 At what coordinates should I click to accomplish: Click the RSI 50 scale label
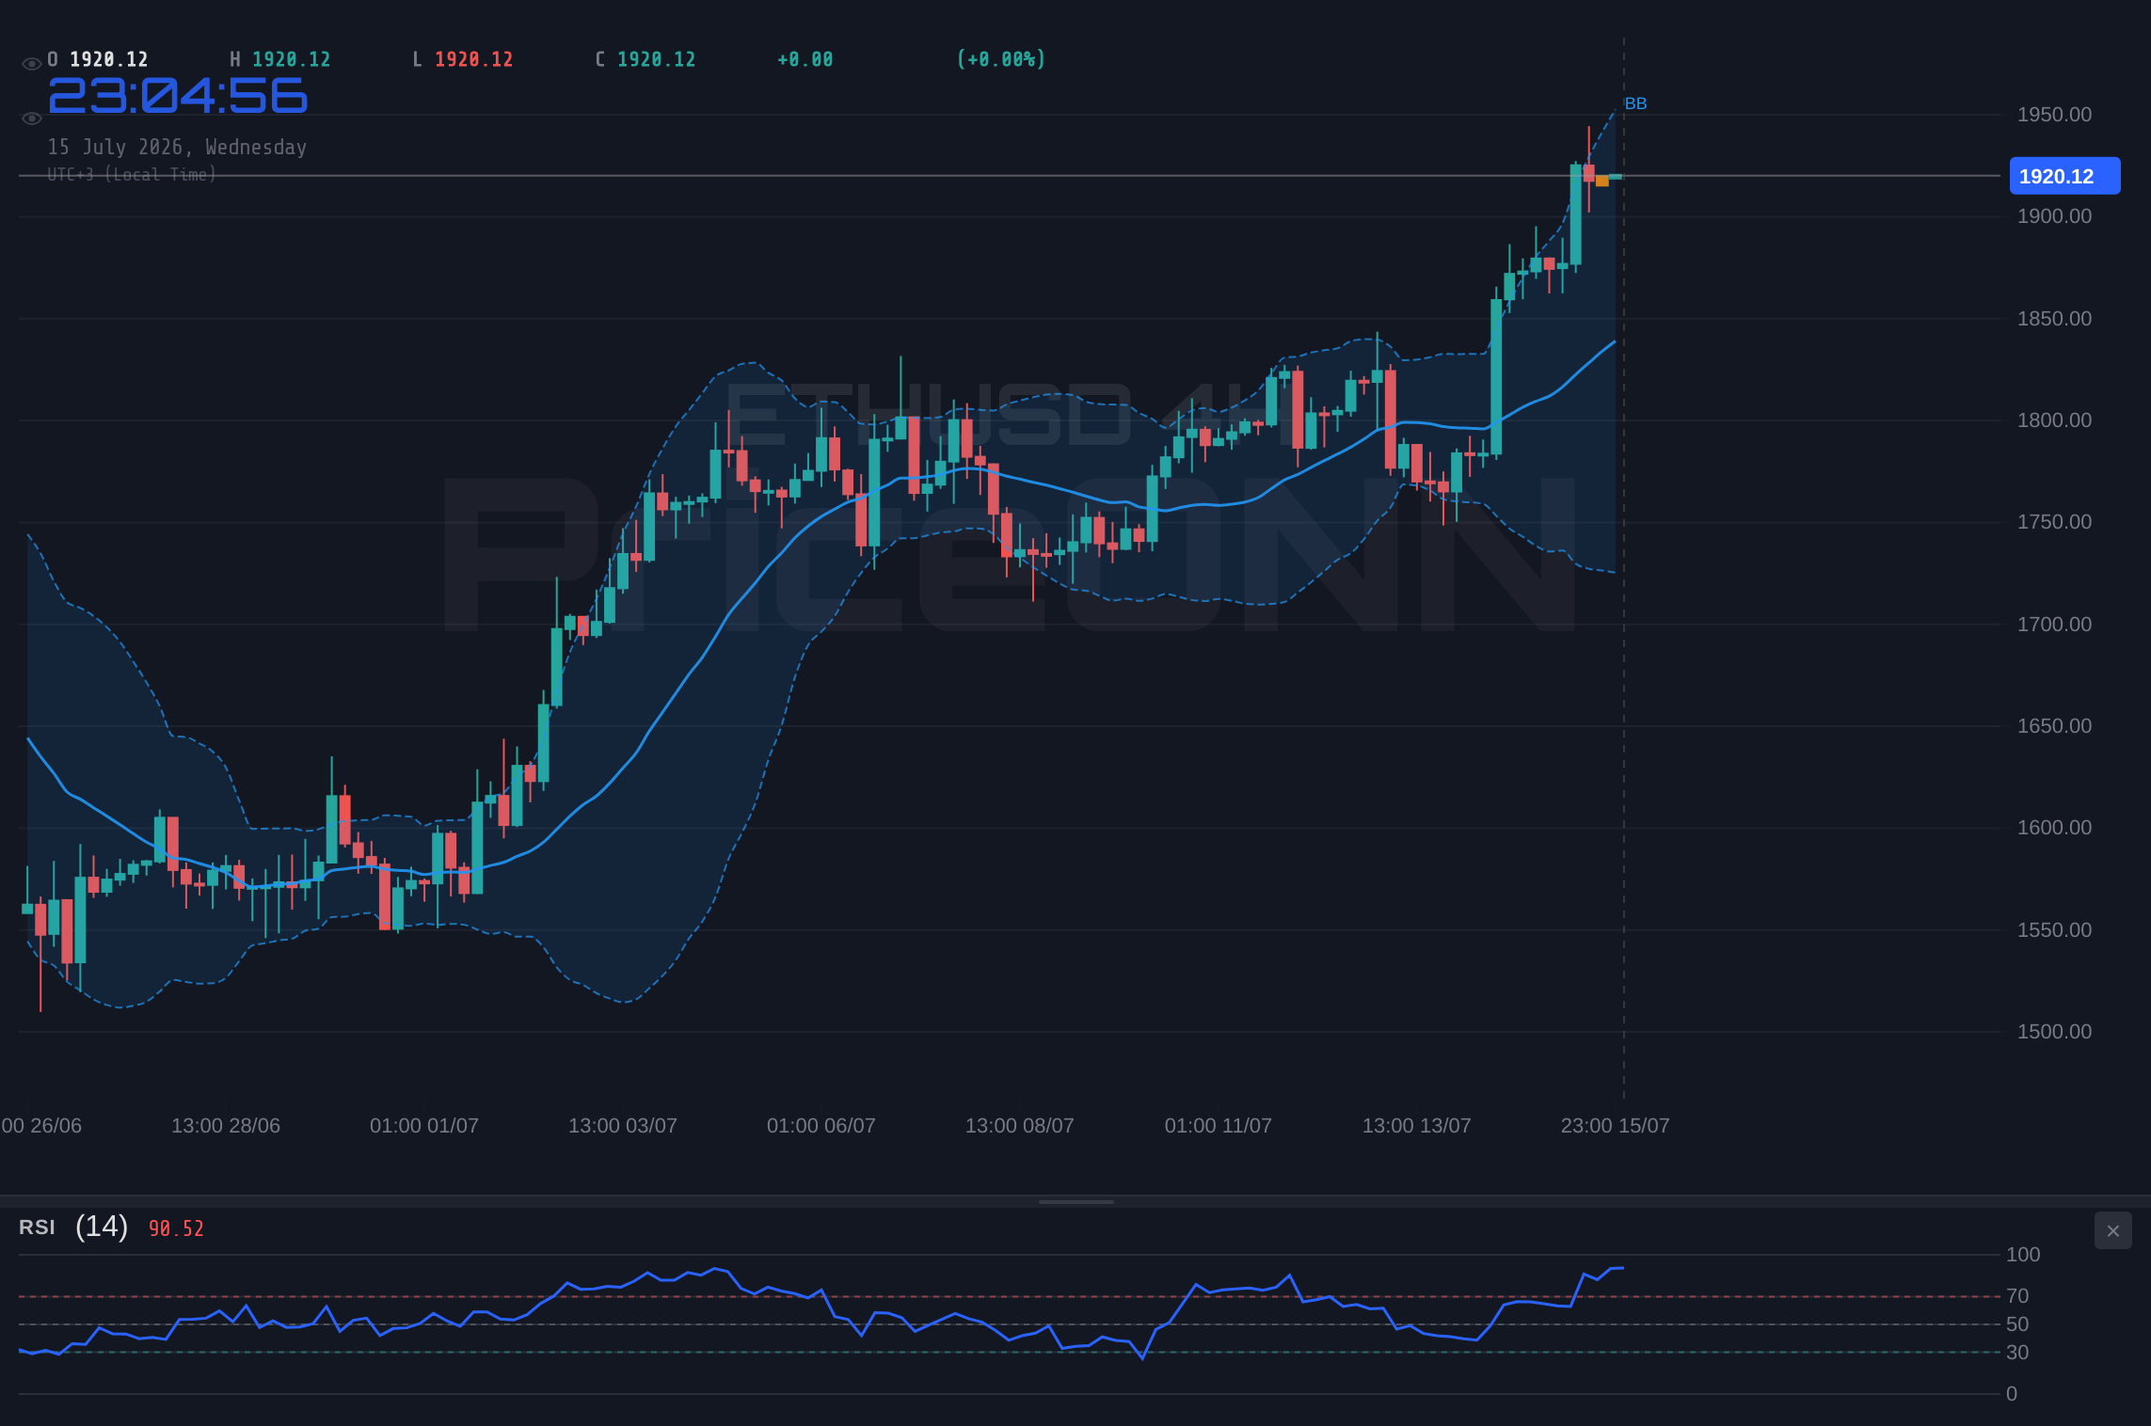point(2017,1324)
